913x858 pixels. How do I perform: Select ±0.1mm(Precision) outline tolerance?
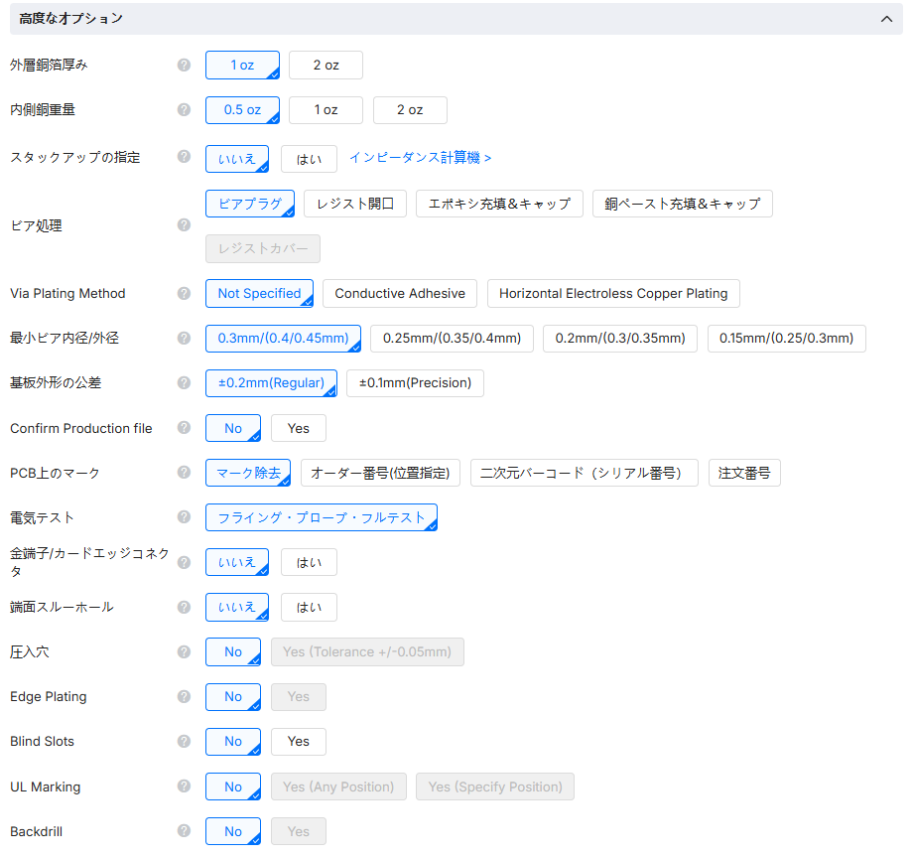point(415,383)
